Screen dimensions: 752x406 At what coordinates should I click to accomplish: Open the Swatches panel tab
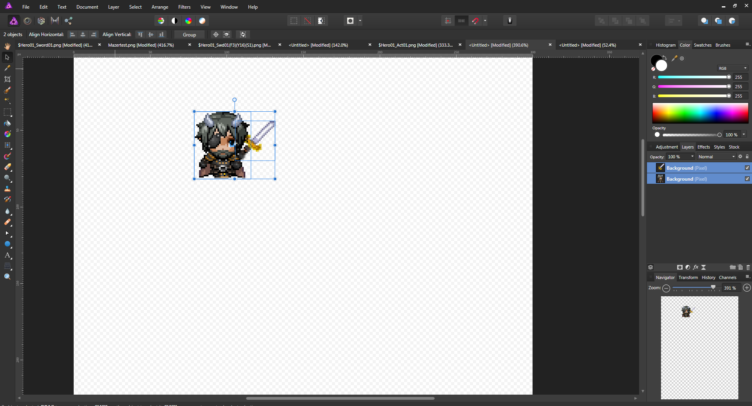703,45
